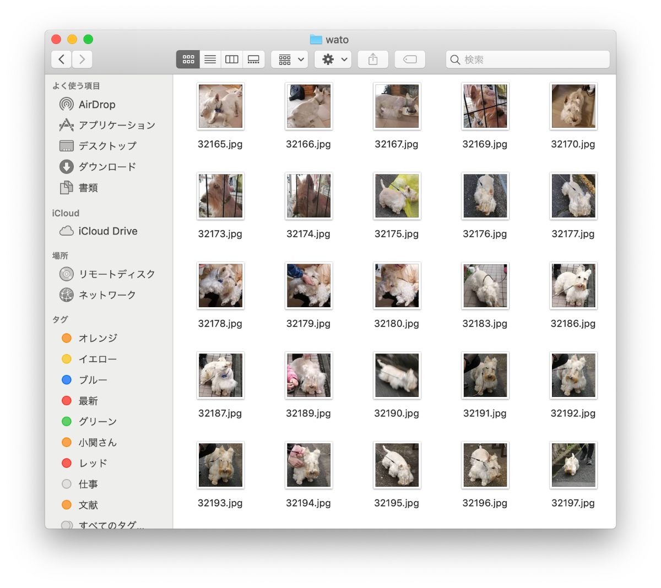Click the green zoom window button
Image resolution: width=661 pixels, height=588 pixels.
(x=88, y=39)
